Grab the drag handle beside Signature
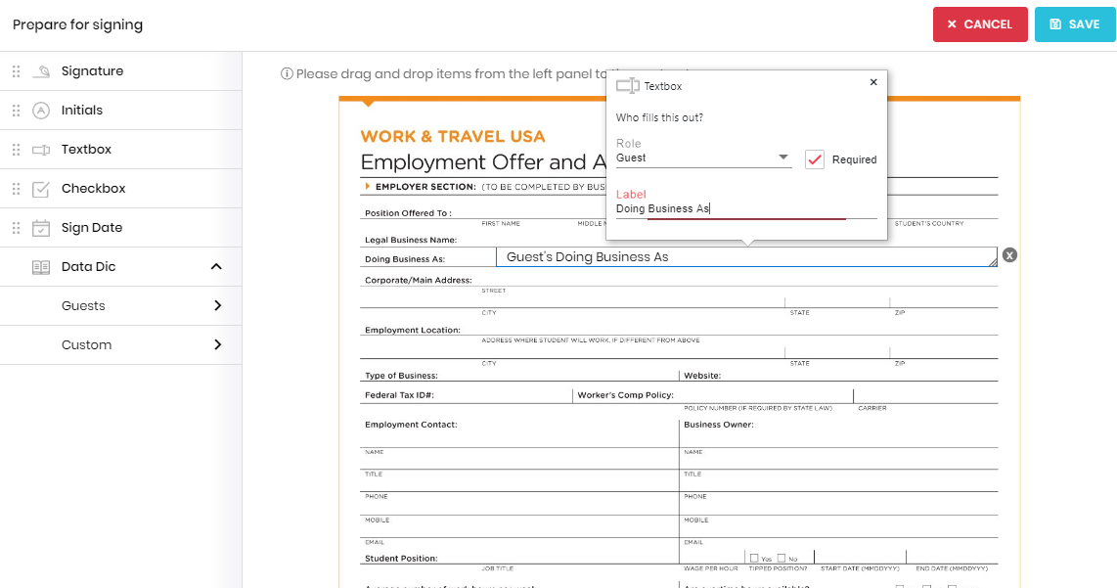The height and width of the screenshot is (588, 1117). (x=16, y=71)
